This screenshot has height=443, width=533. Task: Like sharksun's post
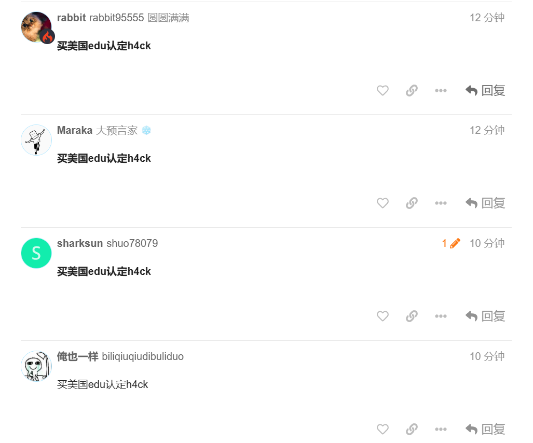[x=382, y=316]
